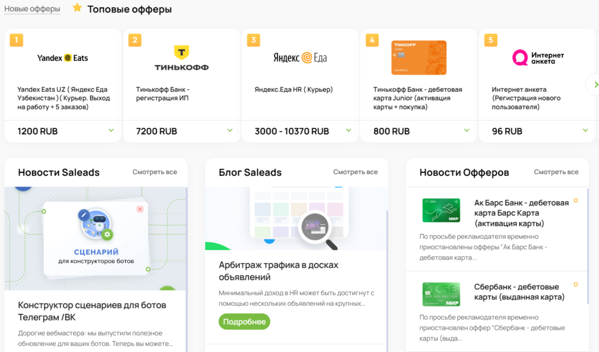The height and width of the screenshot is (352, 599).
Task: Click the rank badge number 2
Action: 135,40
